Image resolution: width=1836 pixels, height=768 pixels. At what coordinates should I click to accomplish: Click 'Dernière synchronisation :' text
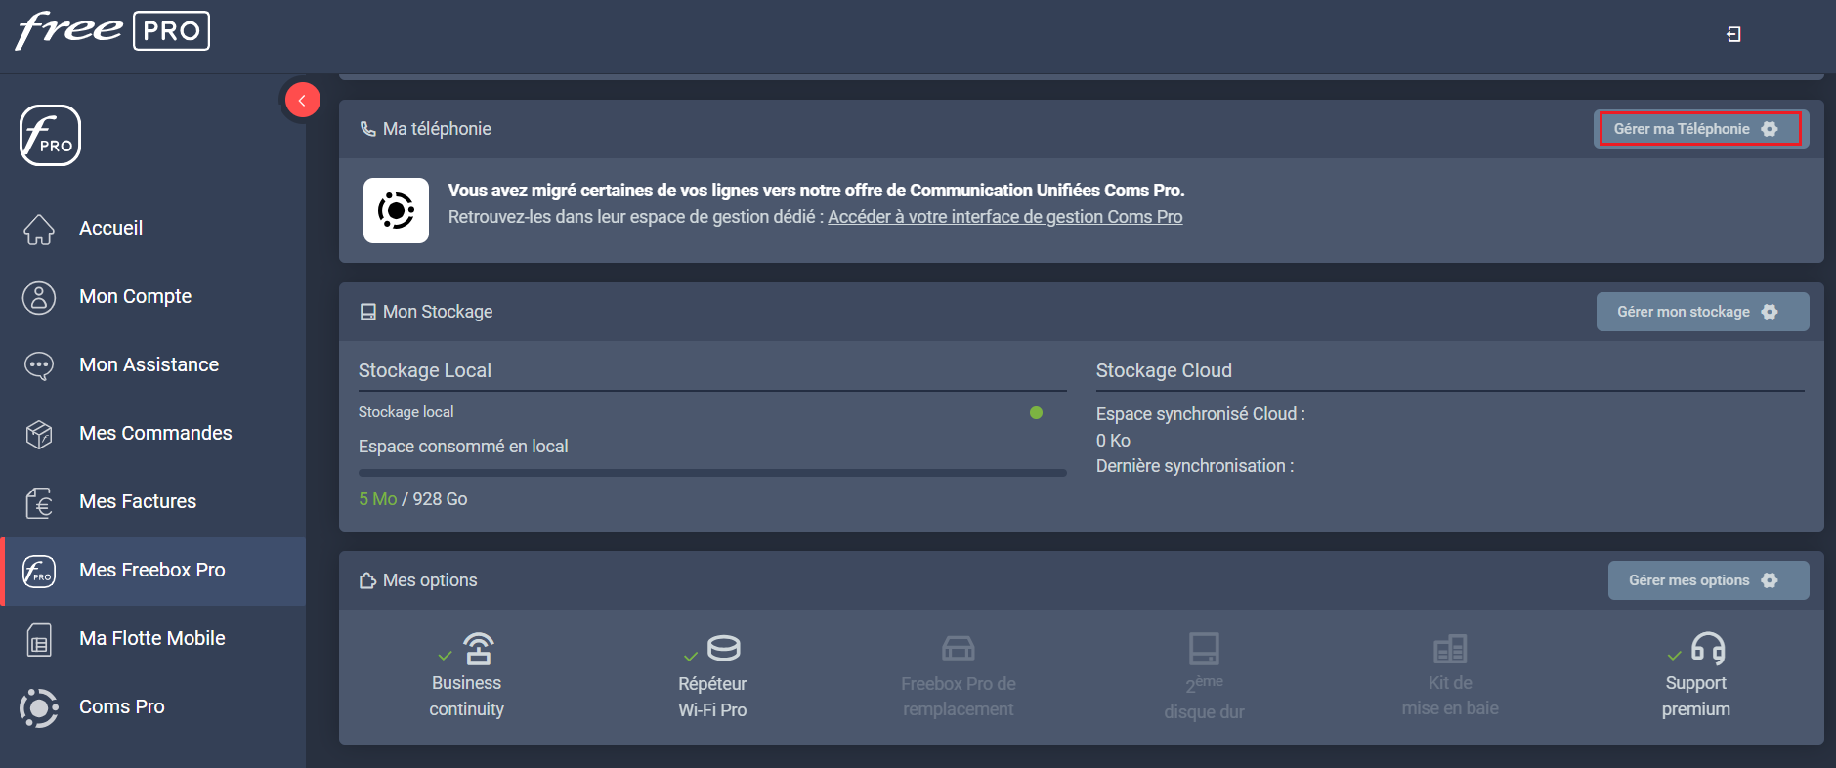1195,466
